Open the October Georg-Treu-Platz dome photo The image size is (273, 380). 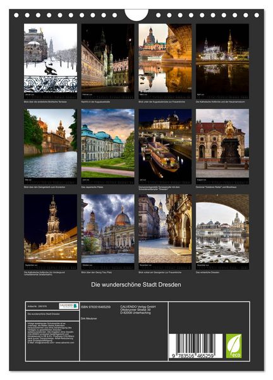(107, 229)
